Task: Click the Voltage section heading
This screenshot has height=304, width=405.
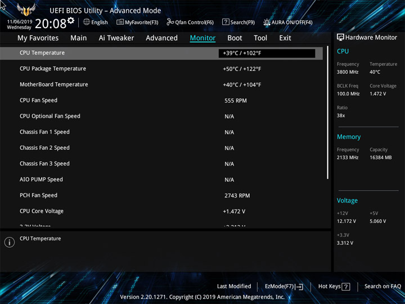Action: 347,200
